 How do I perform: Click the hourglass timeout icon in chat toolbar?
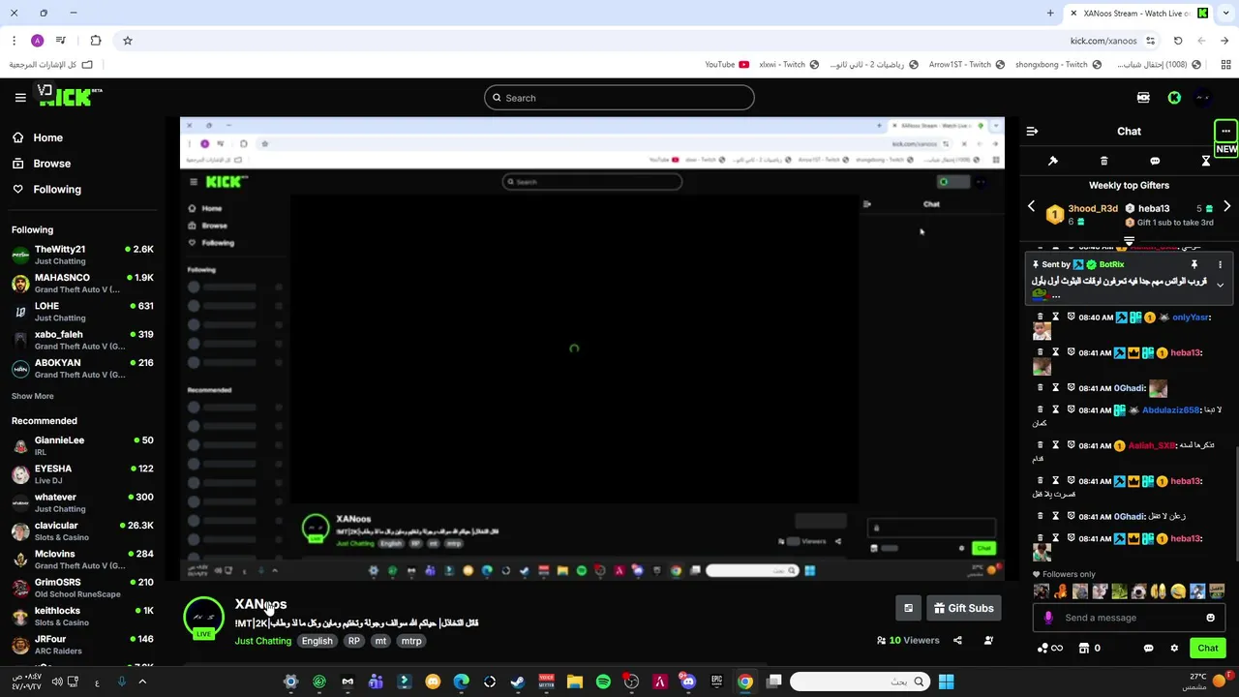point(1206,161)
